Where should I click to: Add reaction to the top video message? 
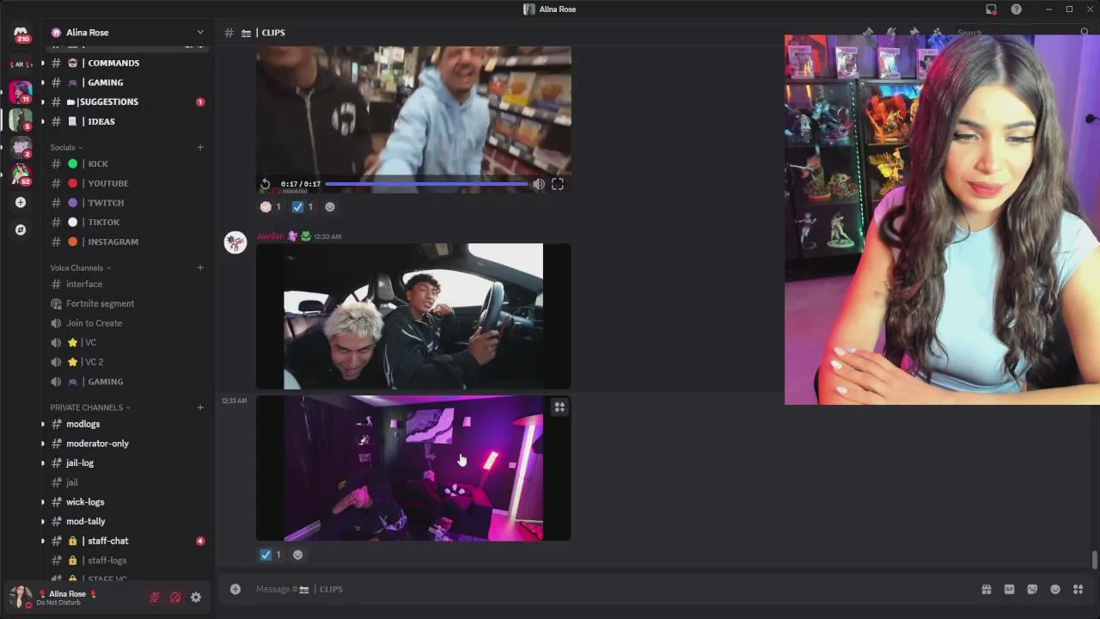coord(330,206)
